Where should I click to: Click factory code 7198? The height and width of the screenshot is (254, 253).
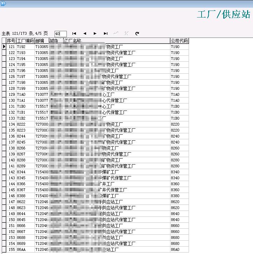pyautogui.click(x=21, y=82)
